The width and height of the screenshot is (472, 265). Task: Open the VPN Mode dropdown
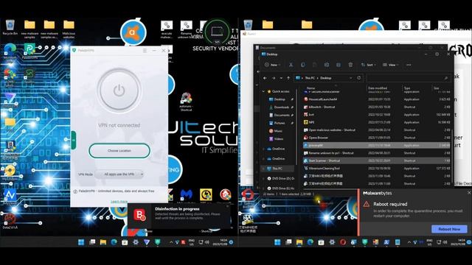click(119, 174)
